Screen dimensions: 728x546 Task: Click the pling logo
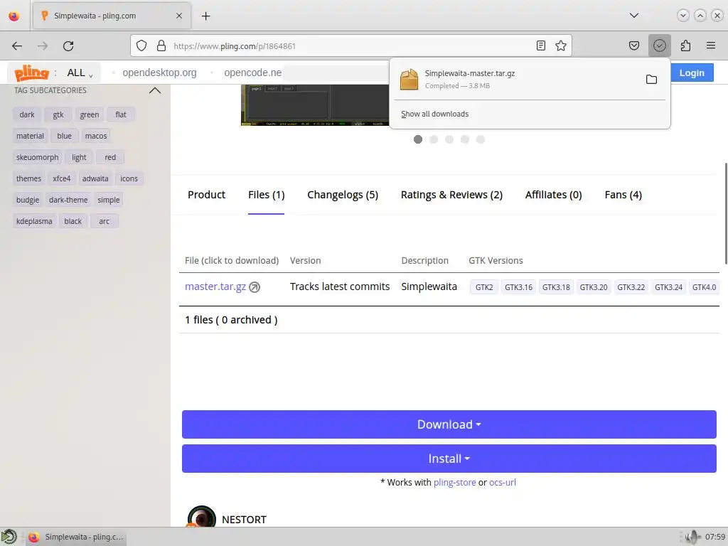coord(31,73)
